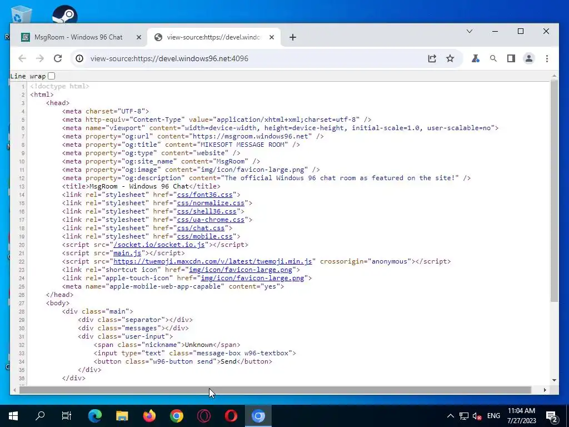Switch ENG input language
569x427 pixels.
pyautogui.click(x=493, y=416)
